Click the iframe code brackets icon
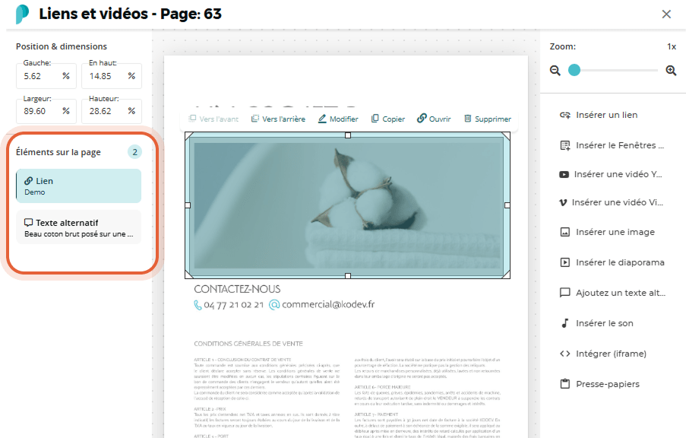Viewport: 686px width, 438px height. pyautogui.click(x=564, y=354)
